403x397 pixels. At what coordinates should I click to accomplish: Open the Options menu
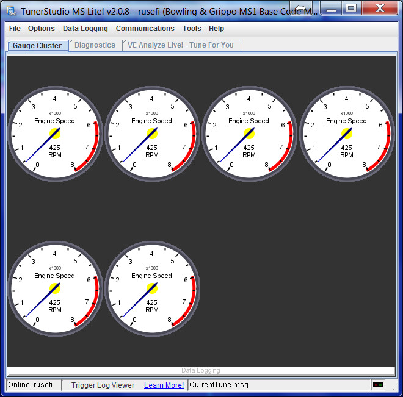point(42,29)
